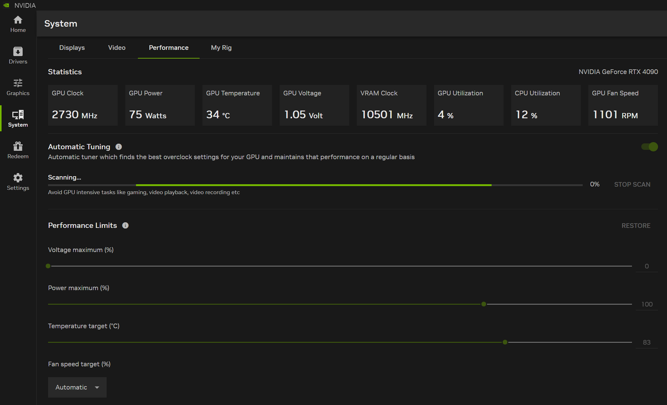667x405 pixels.
Task: Open the Redeem gift section
Action: point(18,150)
